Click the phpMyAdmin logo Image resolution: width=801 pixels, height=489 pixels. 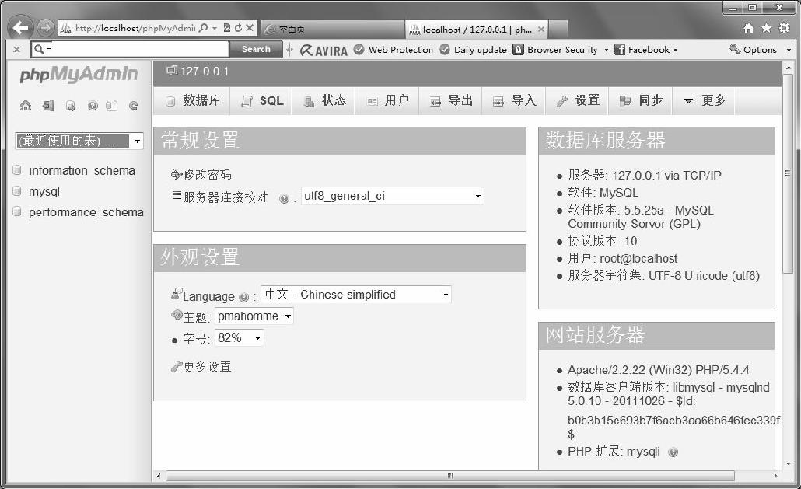79,75
